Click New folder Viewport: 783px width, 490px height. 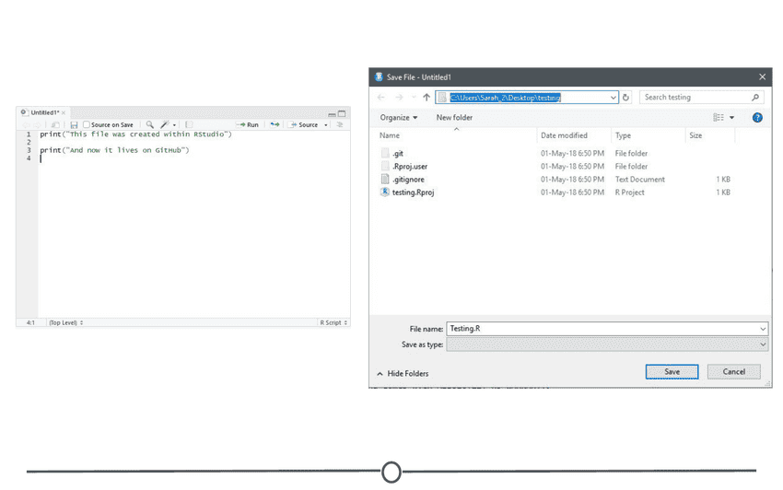click(x=454, y=117)
